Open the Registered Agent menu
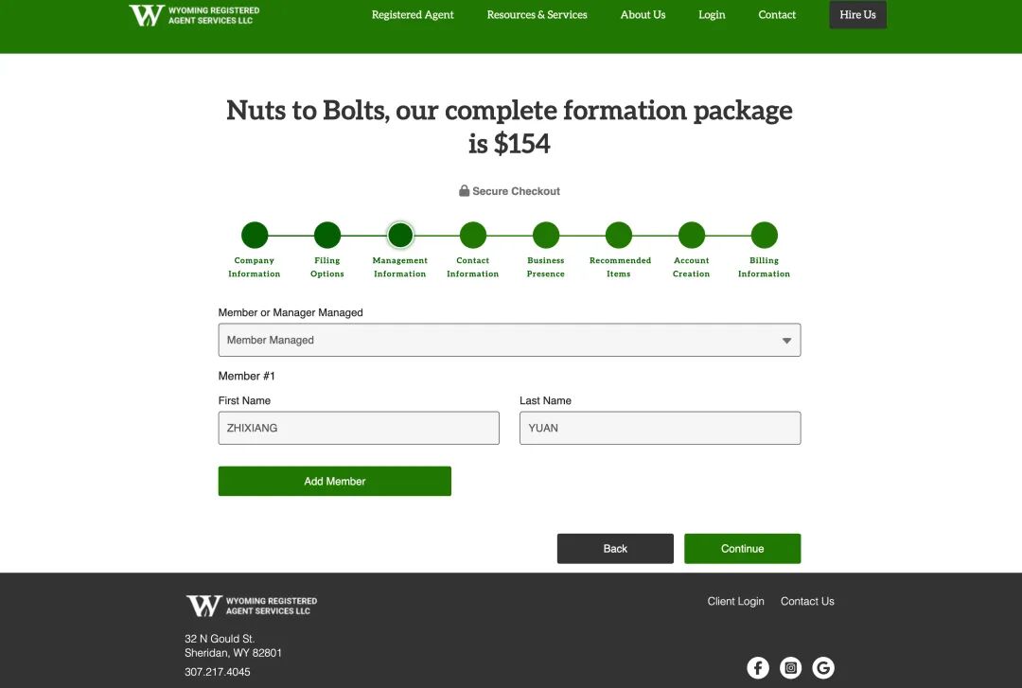Viewport: 1022px width, 688px height. (x=413, y=15)
